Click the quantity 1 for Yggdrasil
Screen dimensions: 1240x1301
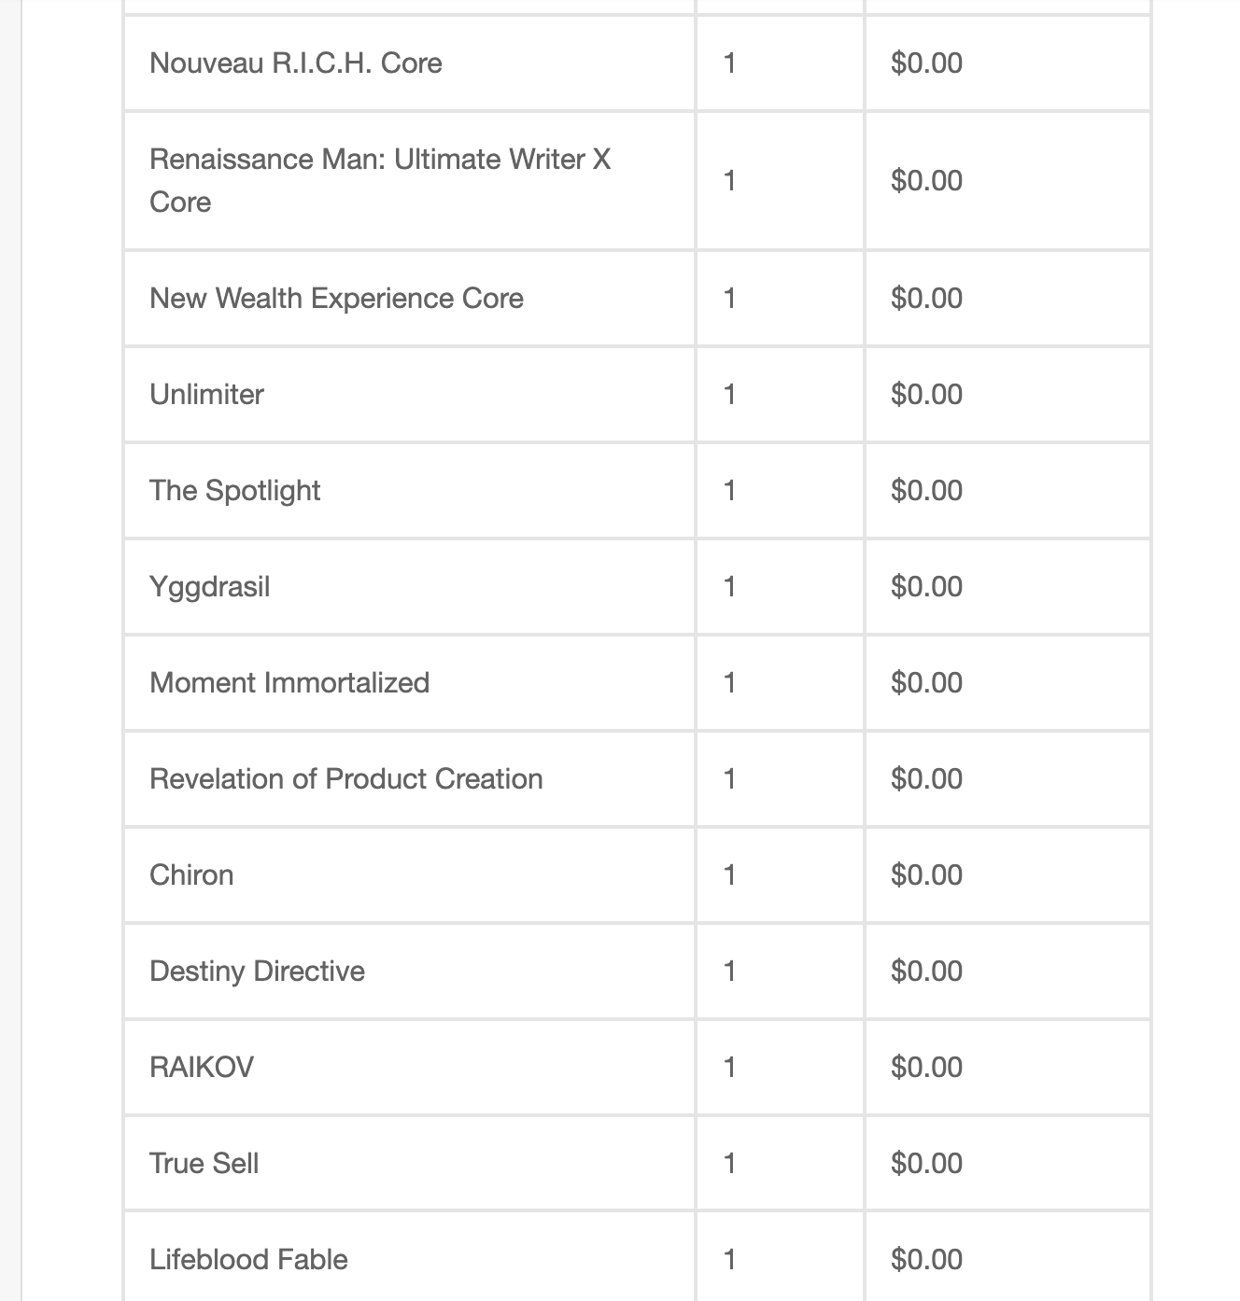click(x=729, y=586)
